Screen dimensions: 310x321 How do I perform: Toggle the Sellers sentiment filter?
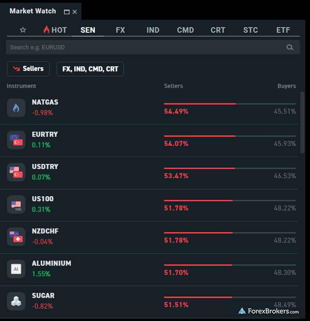(x=28, y=69)
